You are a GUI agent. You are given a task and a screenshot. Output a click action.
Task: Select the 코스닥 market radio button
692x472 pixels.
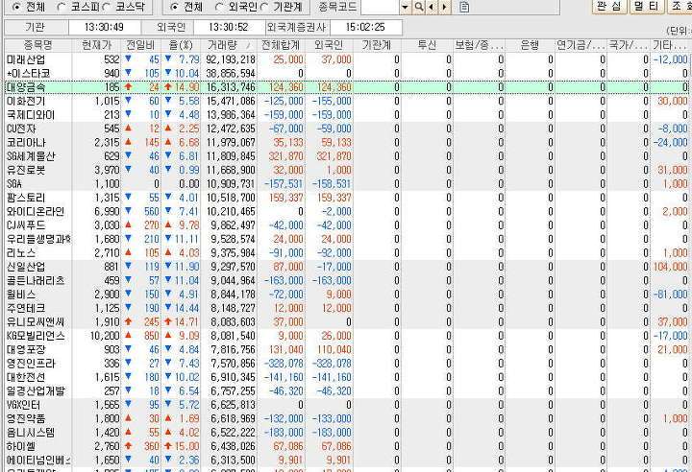(x=106, y=7)
